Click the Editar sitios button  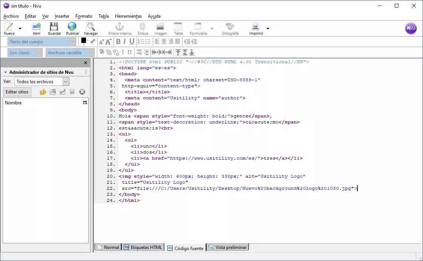(x=17, y=92)
